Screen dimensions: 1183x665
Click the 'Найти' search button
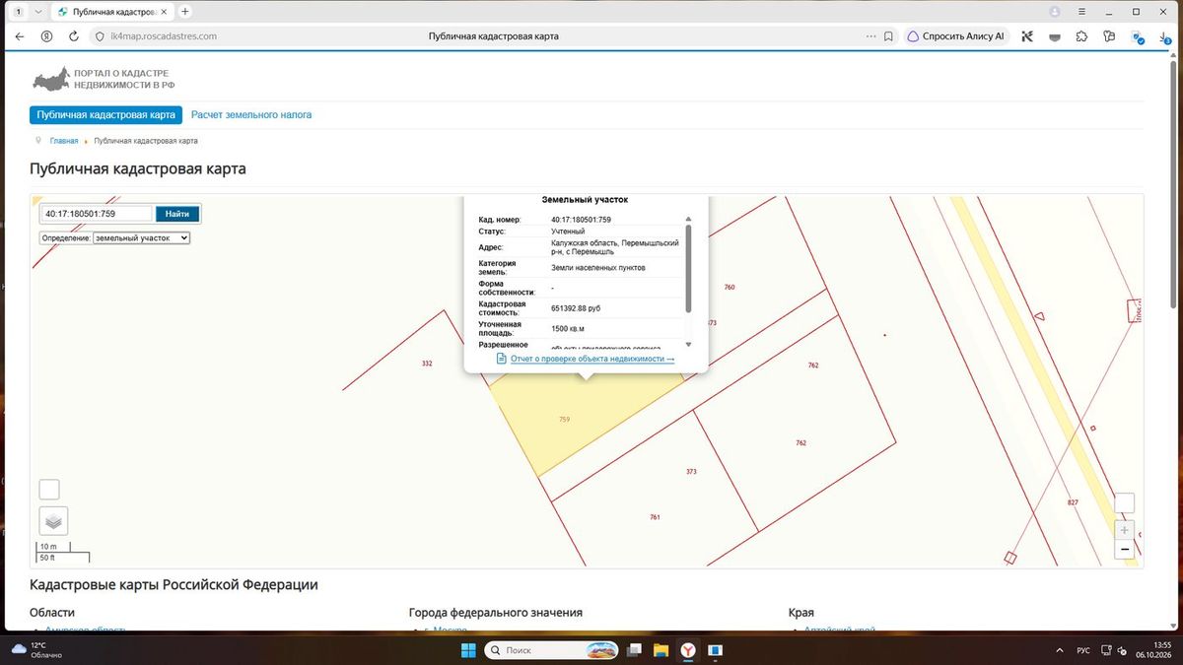point(177,214)
